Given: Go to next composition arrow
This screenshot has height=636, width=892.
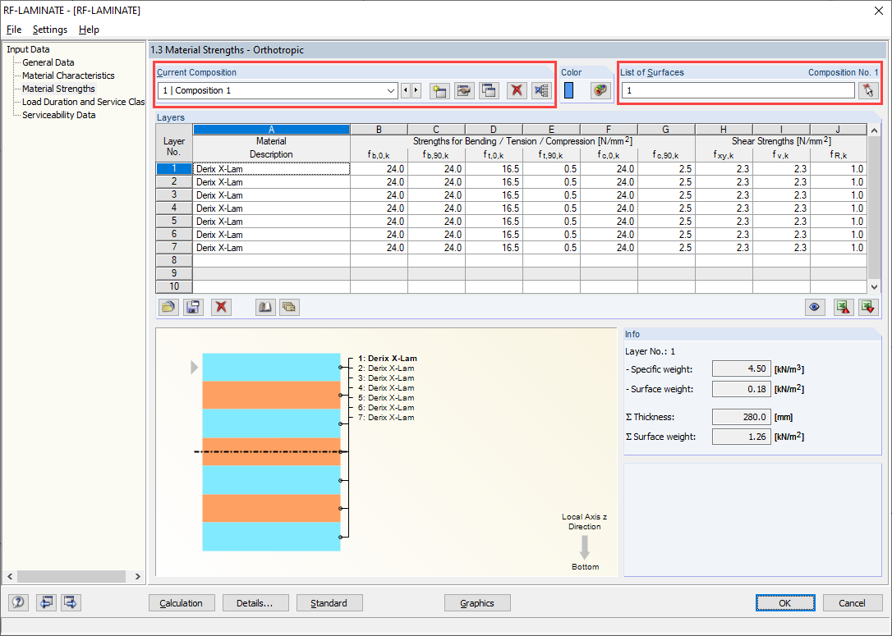Looking at the screenshot, I should tap(416, 90).
